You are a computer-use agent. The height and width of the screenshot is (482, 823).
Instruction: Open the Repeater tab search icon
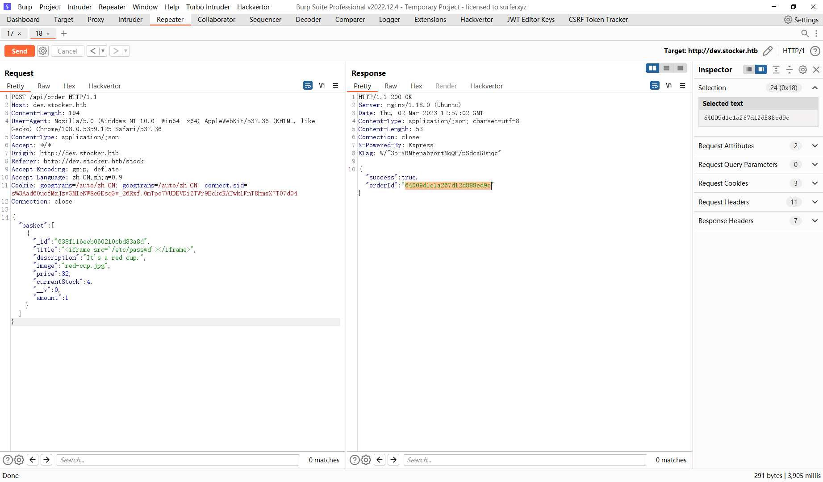pyautogui.click(x=805, y=33)
